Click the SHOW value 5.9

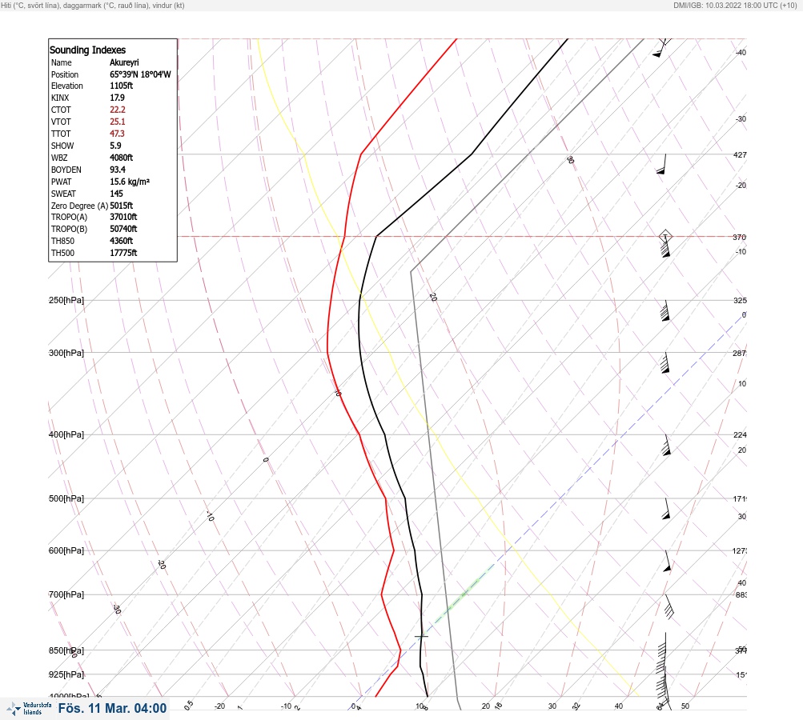115,146
